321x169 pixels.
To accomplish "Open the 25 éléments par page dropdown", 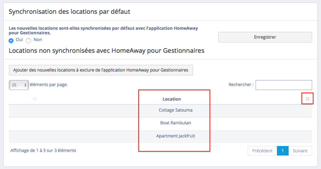I will pos(18,85).
